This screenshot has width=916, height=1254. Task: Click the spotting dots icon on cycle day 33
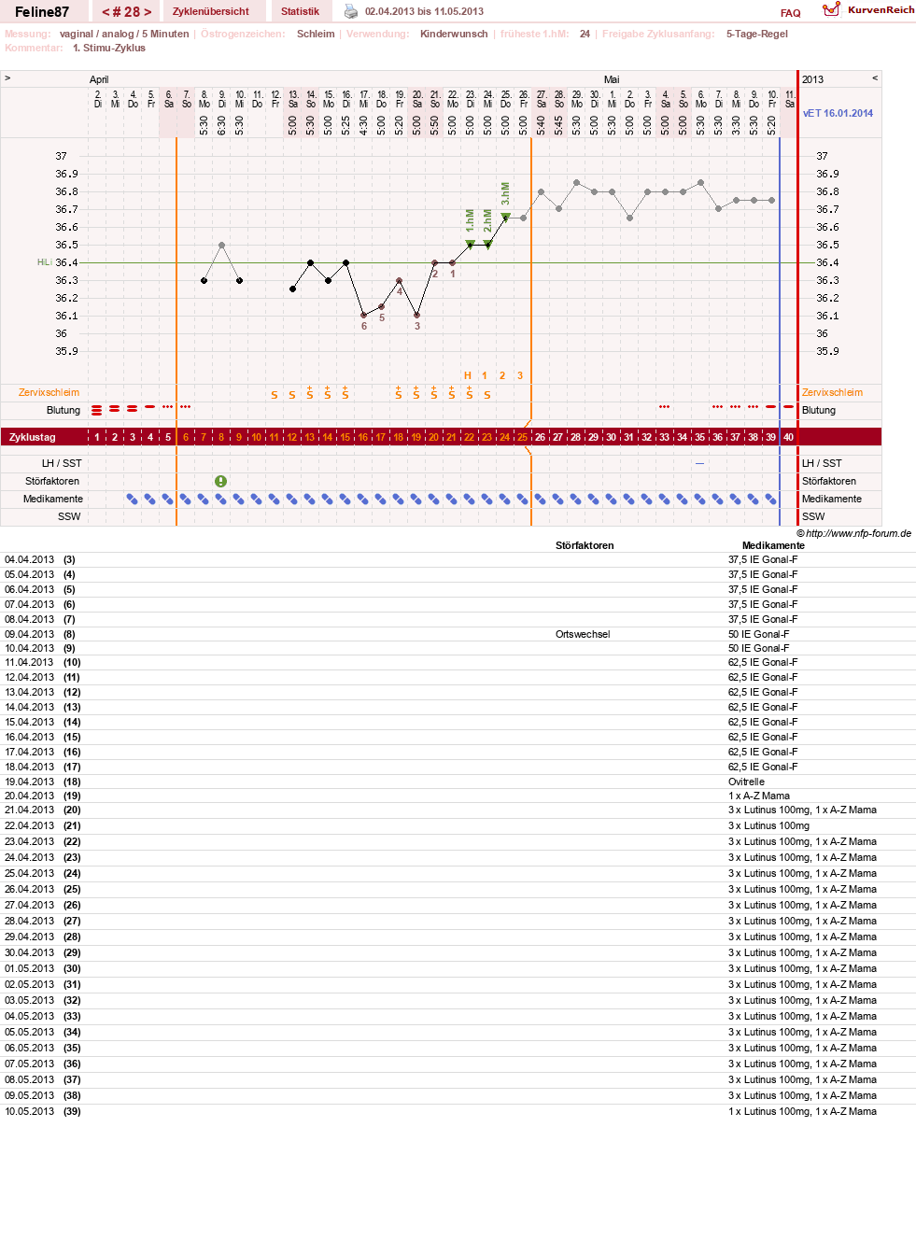664,407
